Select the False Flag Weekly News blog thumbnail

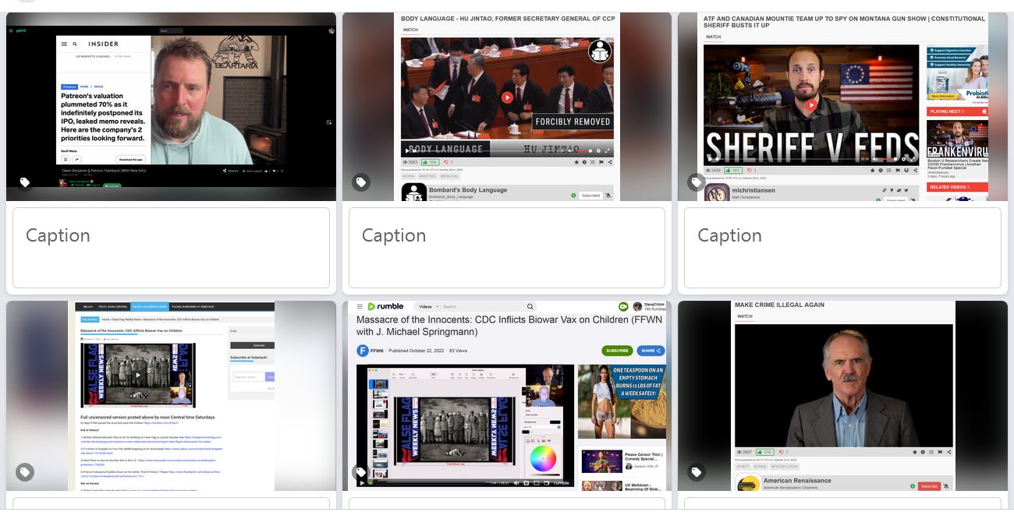171,396
